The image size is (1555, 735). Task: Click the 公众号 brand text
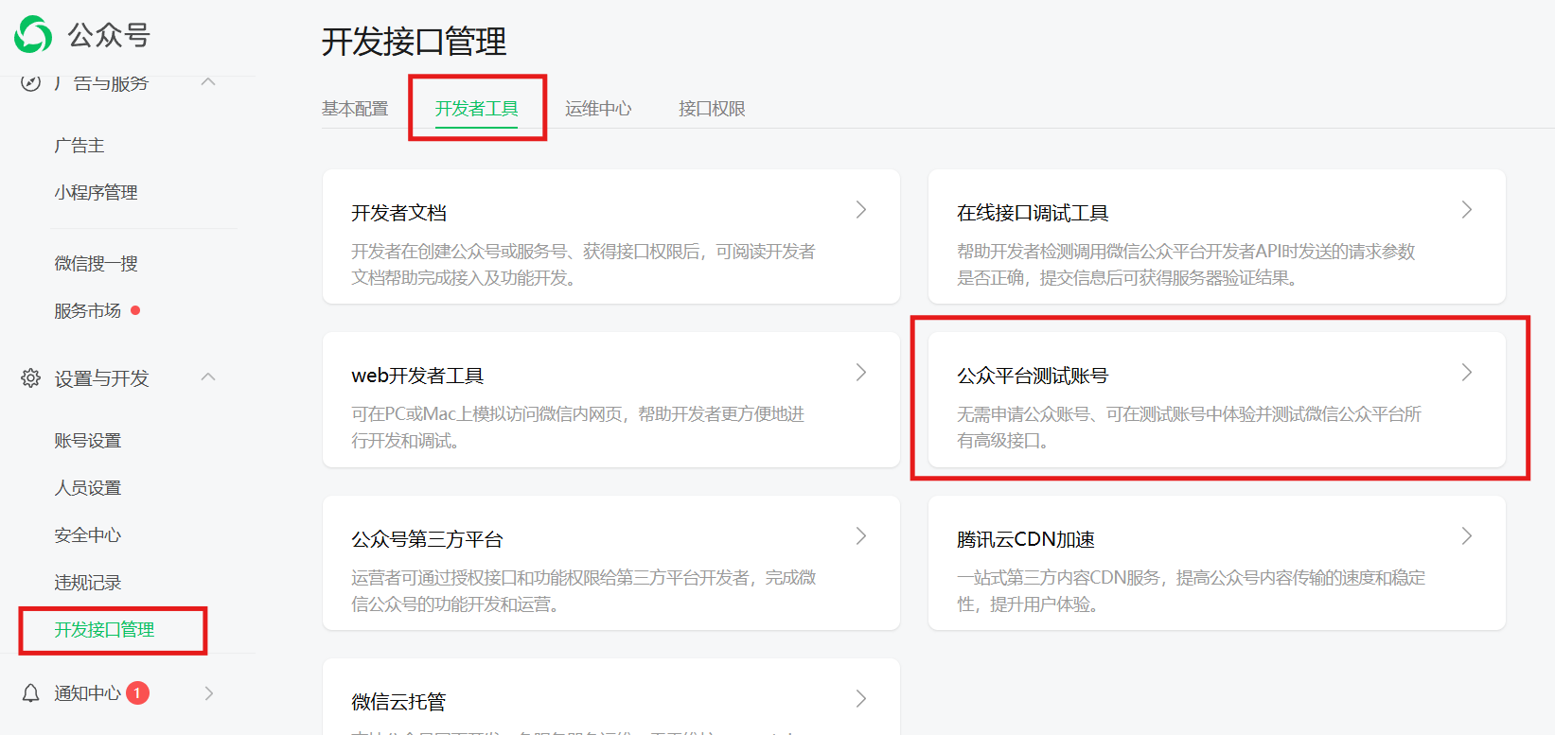109,36
